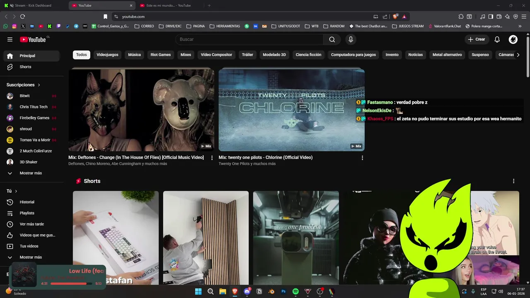Open the CORREO bookmarks folder

(x=145, y=26)
